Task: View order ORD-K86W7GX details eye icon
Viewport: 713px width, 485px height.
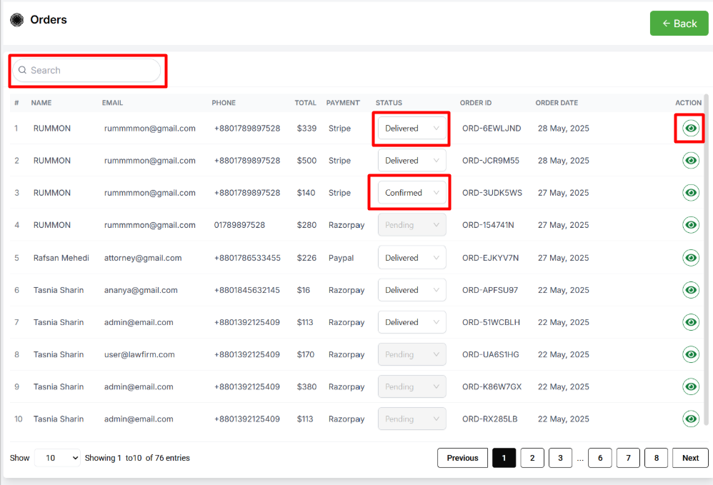Action: [x=690, y=387]
